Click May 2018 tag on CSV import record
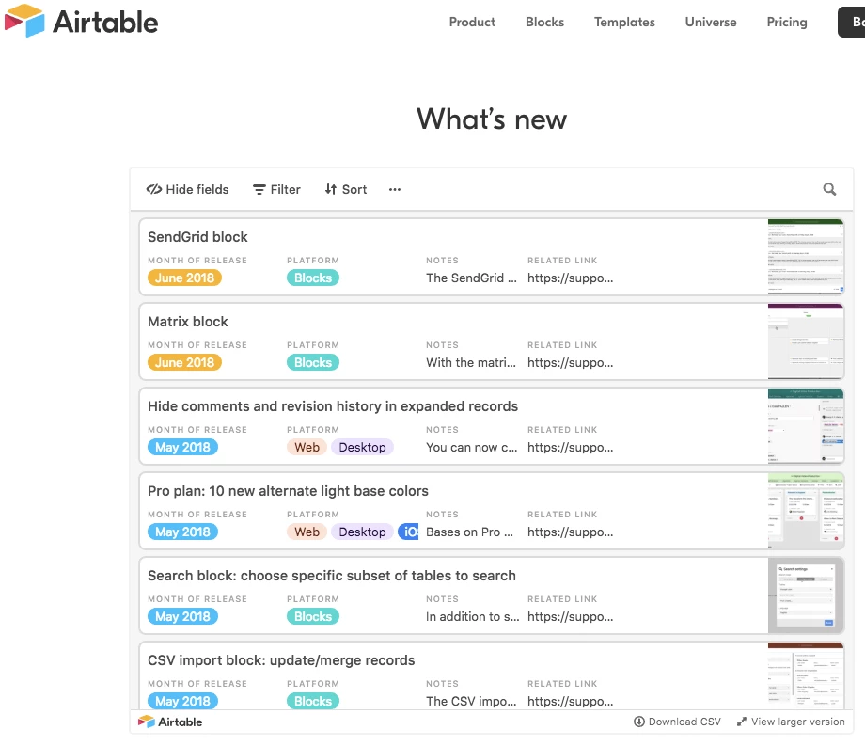This screenshot has height=746, width=865. pos(182,701)
